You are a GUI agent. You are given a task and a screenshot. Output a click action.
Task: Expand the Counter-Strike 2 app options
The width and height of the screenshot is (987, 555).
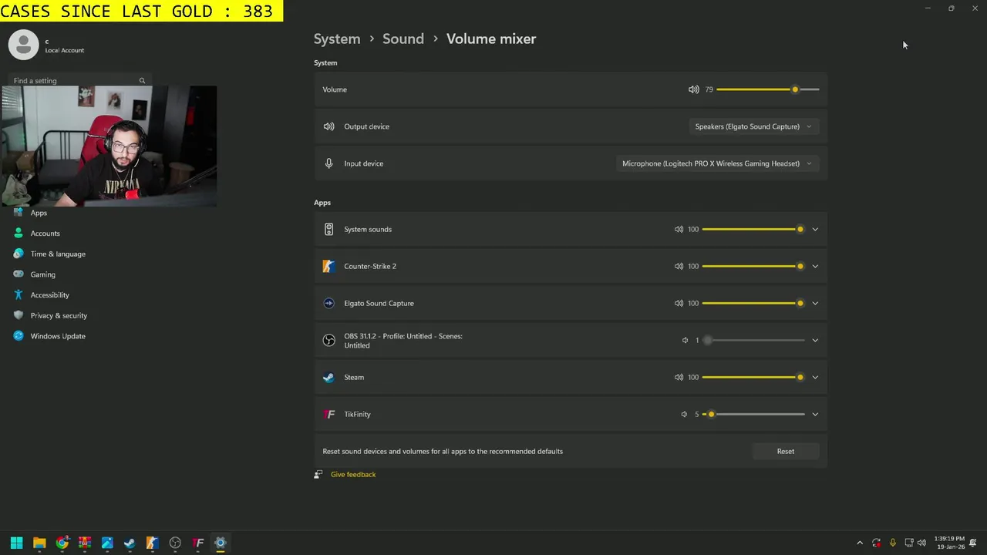815,266
